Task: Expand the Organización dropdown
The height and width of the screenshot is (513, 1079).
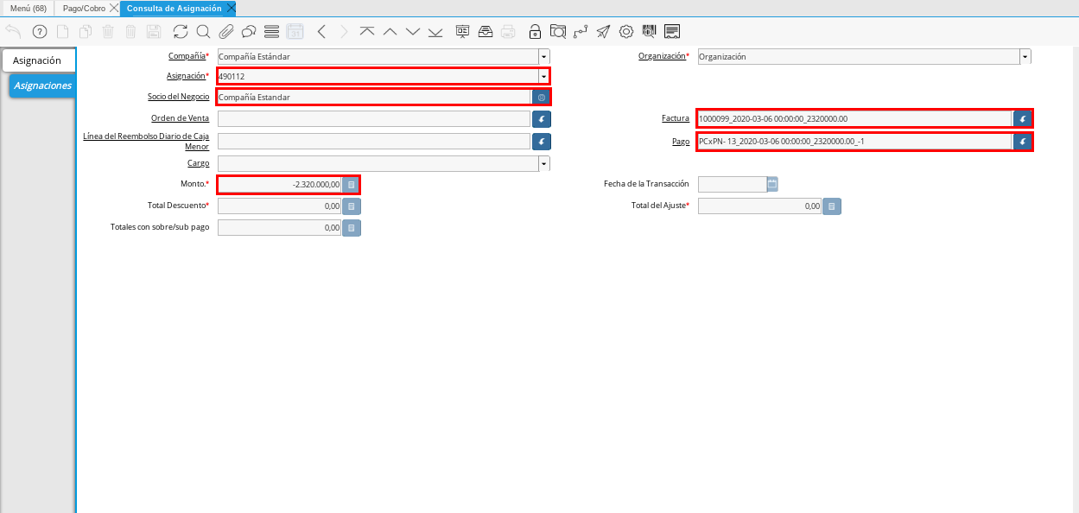Action: [x=1025, y=57]
